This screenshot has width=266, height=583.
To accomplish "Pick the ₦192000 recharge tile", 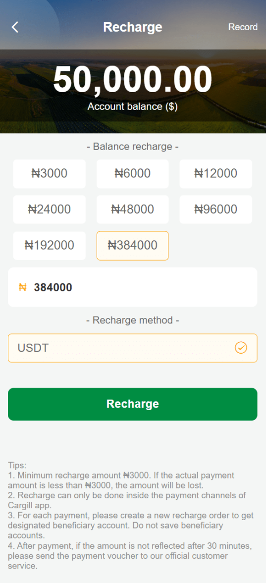I will [49, 245].
